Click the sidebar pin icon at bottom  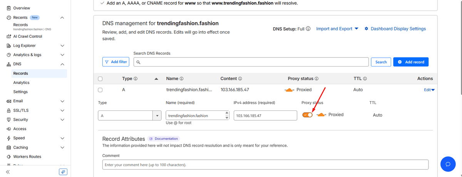[63, 172]
